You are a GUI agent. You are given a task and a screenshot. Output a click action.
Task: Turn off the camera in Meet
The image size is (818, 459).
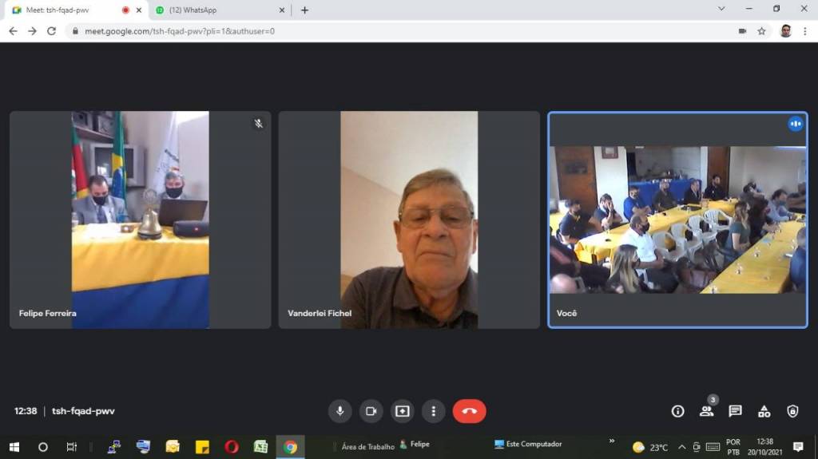[371, 411]
